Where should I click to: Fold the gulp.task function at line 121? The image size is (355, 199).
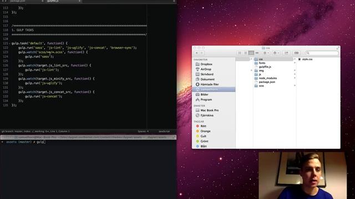pos(10,43)
